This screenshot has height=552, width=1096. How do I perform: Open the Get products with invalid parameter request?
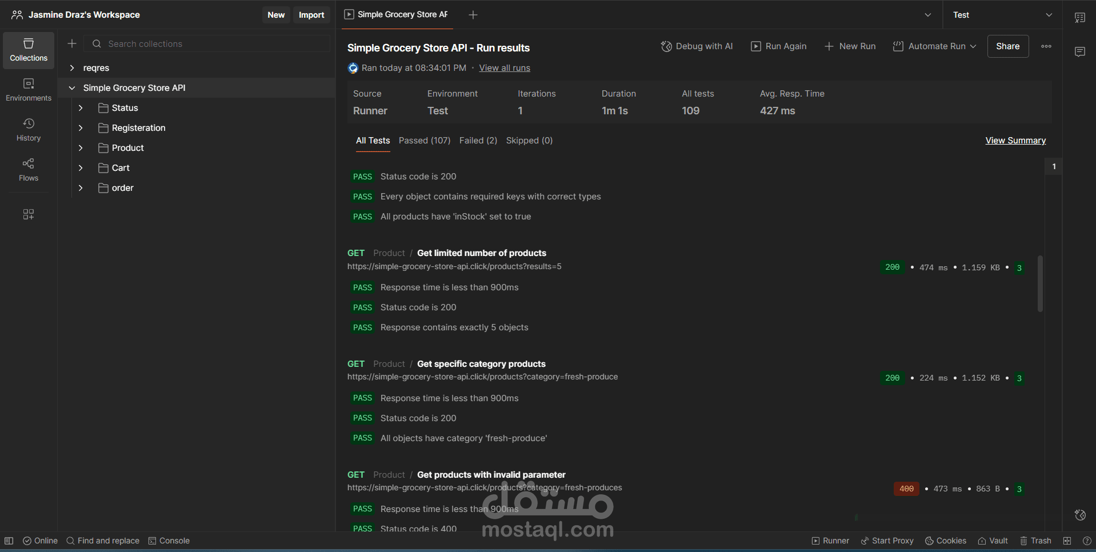[x=491, y=475]
